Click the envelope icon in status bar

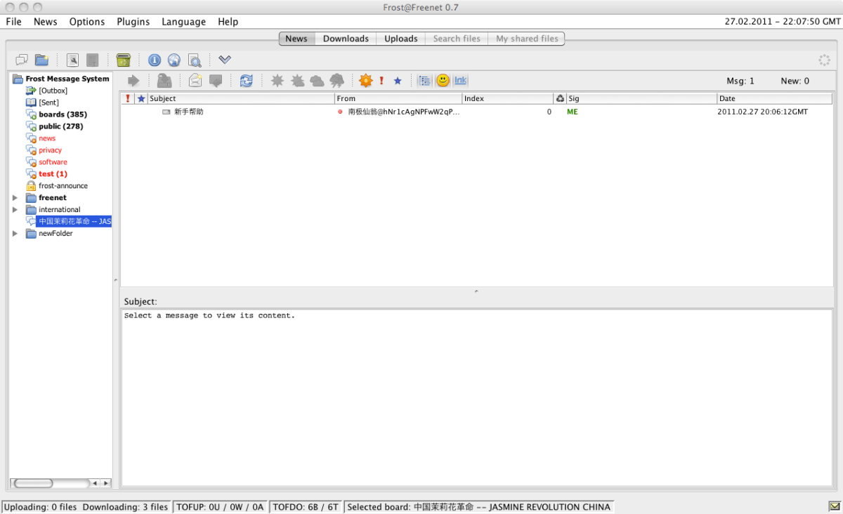[834, 506]
